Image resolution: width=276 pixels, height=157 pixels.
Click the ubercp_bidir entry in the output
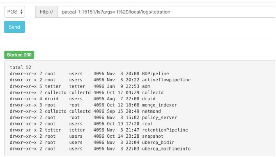click(158, 142)
